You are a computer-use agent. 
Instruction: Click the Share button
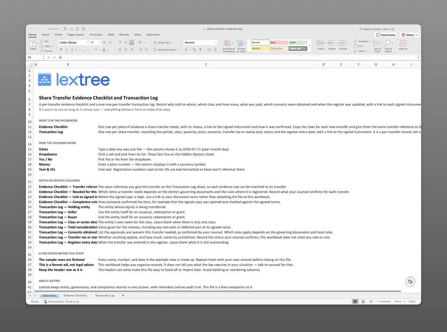[x=410, y=35]
